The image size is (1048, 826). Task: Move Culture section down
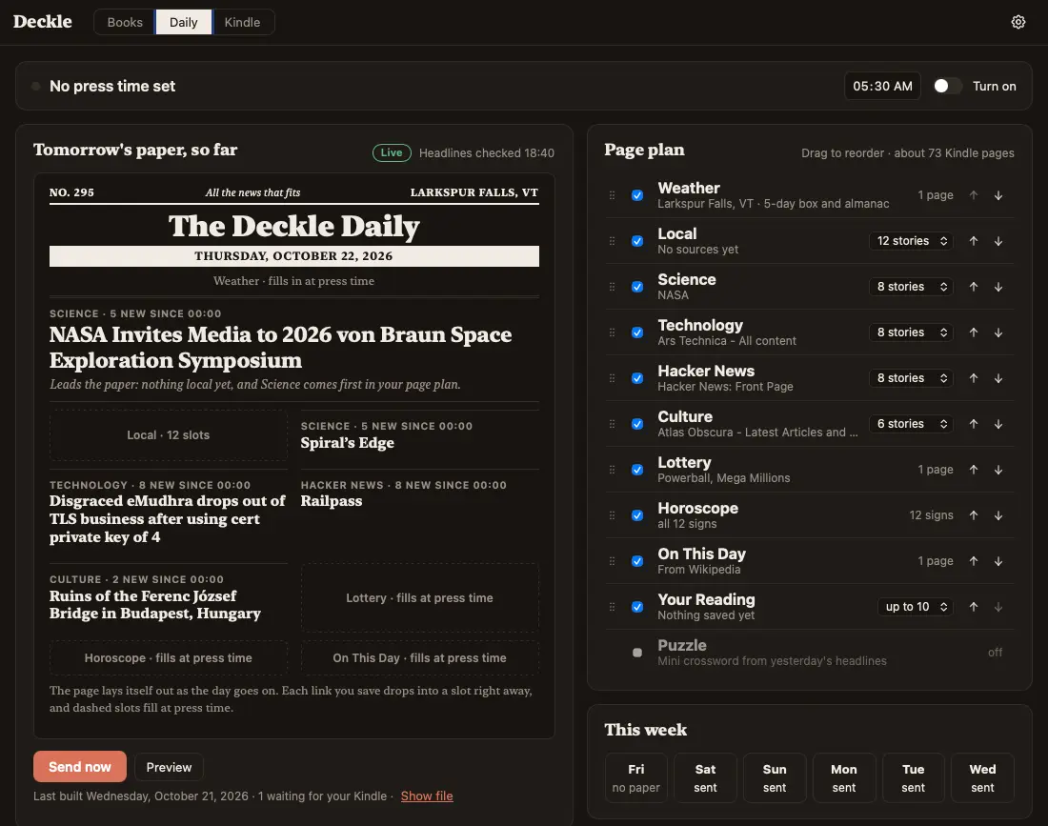[998, 424]
